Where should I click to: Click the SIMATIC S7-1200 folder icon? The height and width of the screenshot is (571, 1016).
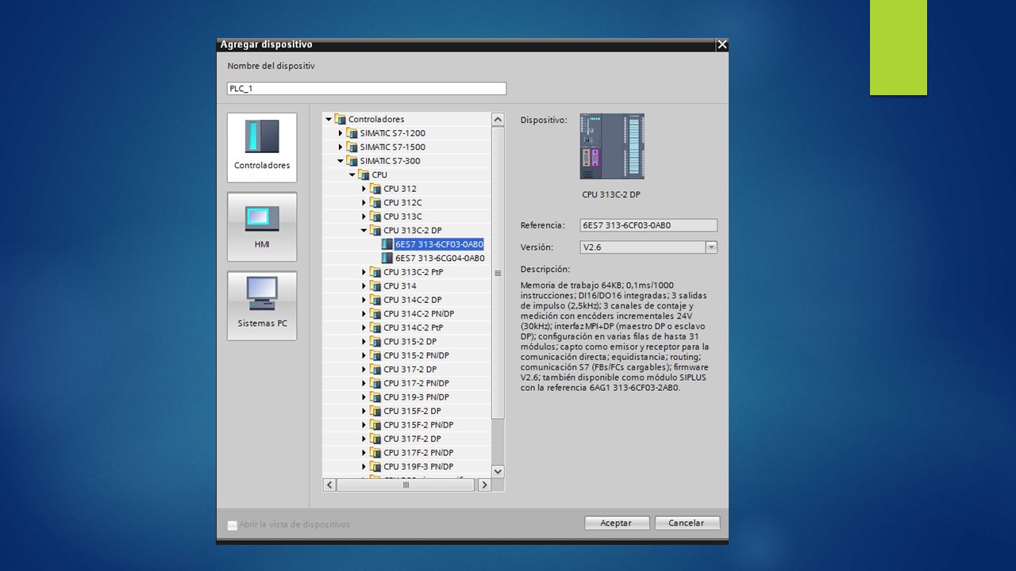[352, 133]
